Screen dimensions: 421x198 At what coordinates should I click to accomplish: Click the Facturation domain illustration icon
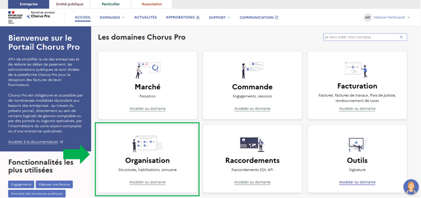[x=357, y=69]
